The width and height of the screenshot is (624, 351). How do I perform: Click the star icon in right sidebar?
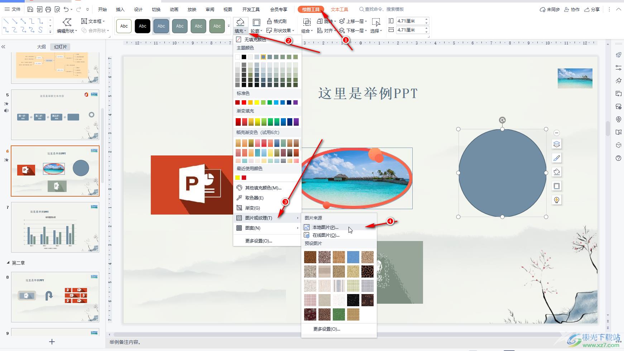pos(618,81)
